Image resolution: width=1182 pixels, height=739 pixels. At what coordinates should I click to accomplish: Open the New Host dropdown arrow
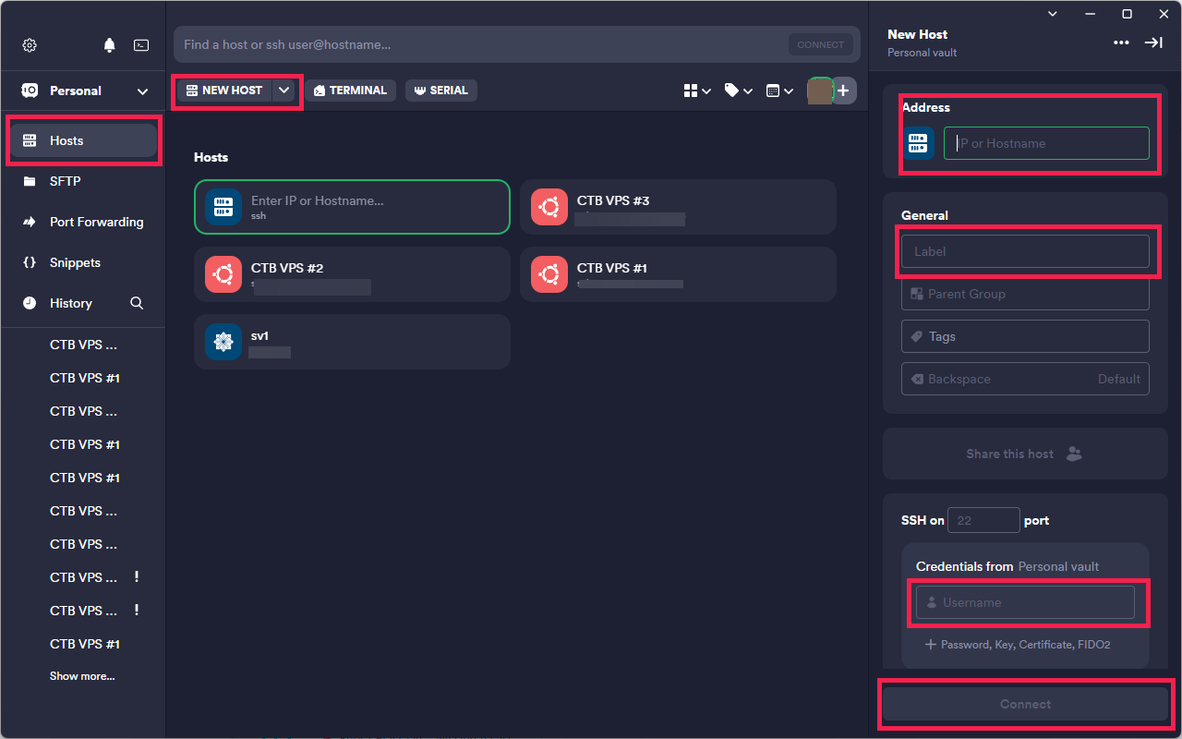point(284,91)
